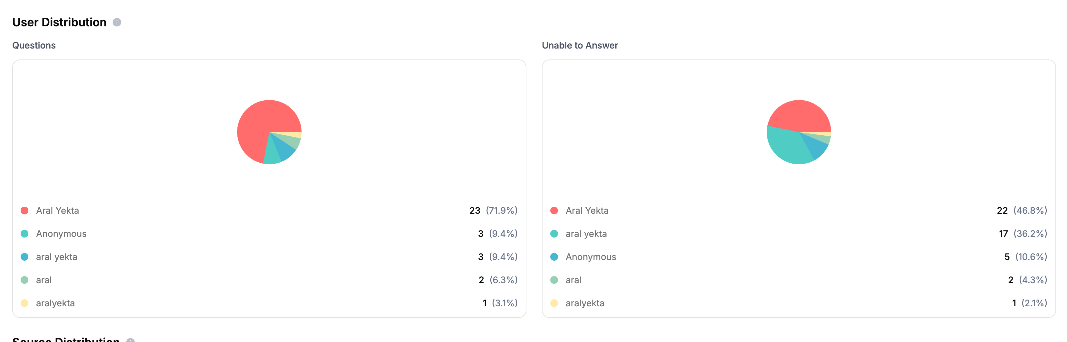The width and height of the screenshot is (1067, 342).
Task: Select the Questions chart label
Action: click(x=34, y=45)
